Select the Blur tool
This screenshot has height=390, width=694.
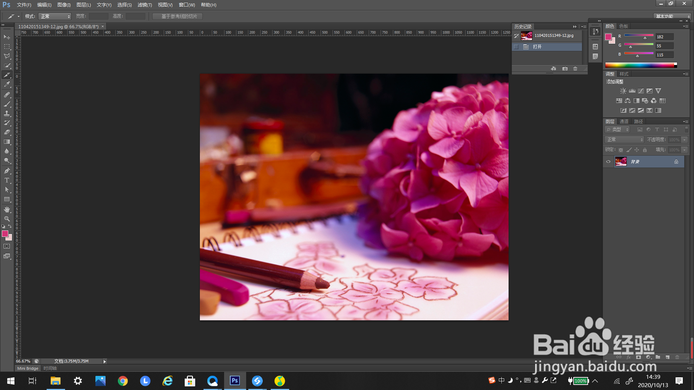7,151
